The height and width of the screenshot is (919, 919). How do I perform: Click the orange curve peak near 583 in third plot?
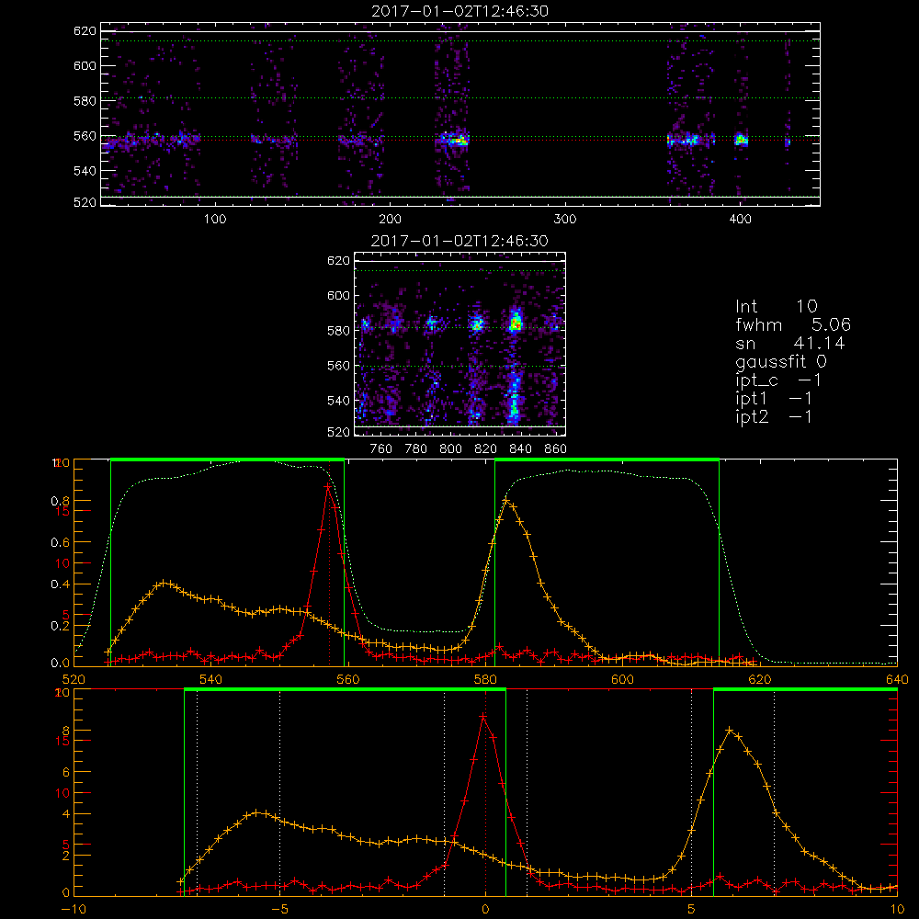(x=505, y=500)
